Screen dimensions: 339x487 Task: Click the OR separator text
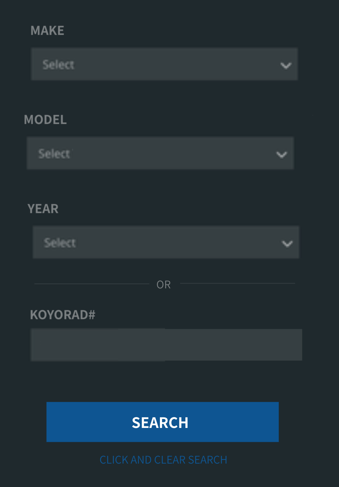click(164, 284)
